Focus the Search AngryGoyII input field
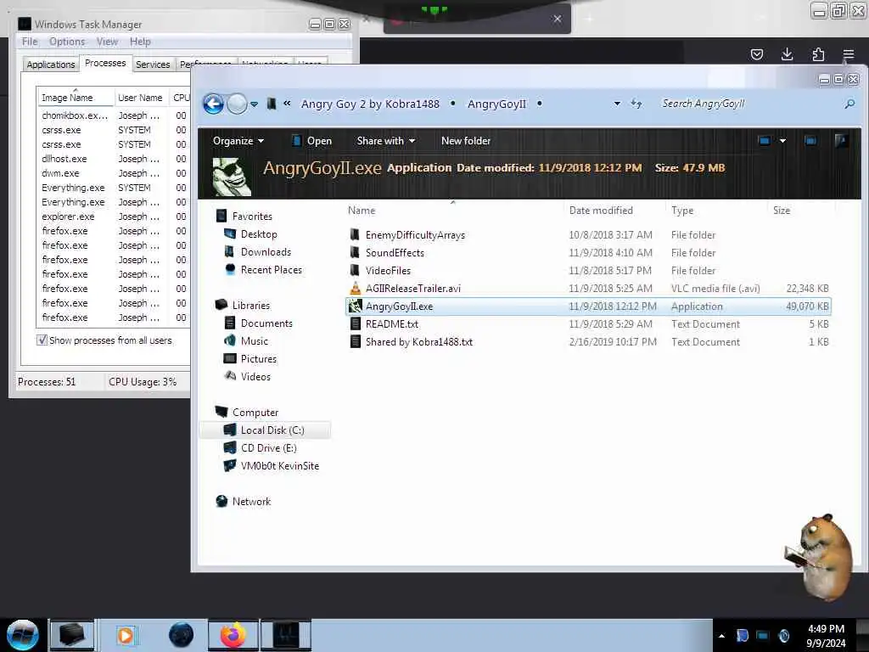 tap(748, 104)
